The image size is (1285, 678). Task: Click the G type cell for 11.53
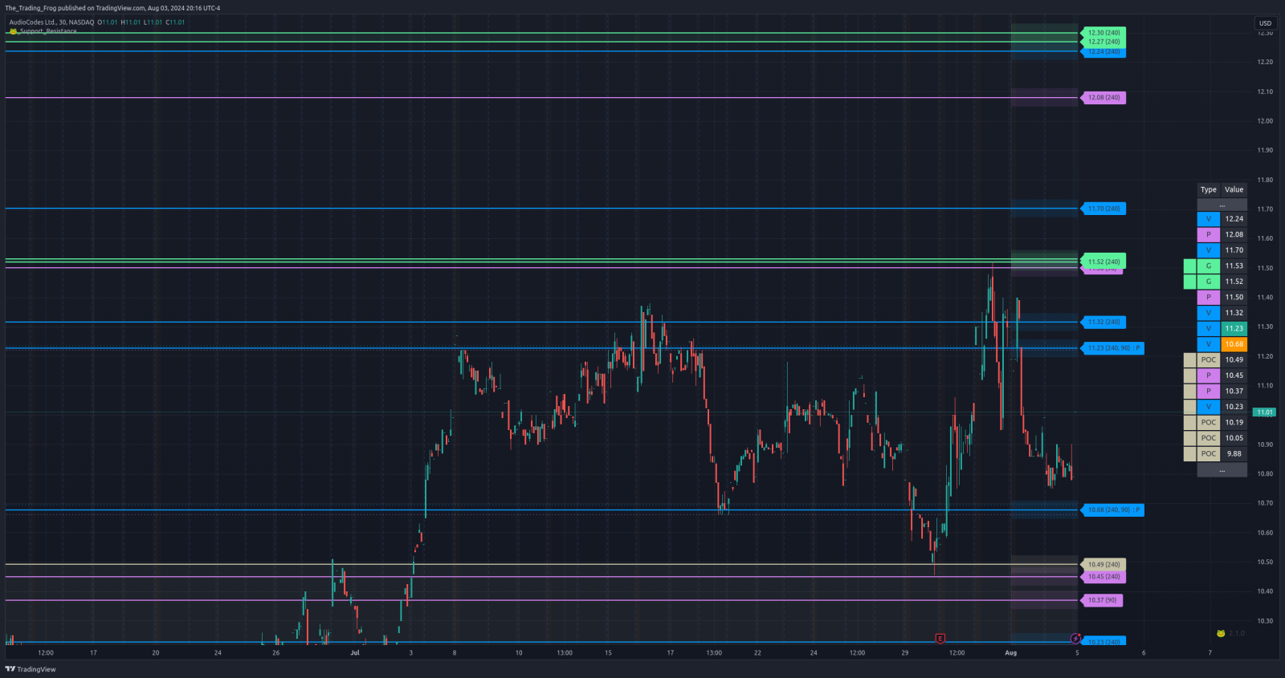[x=1209, y=266]
